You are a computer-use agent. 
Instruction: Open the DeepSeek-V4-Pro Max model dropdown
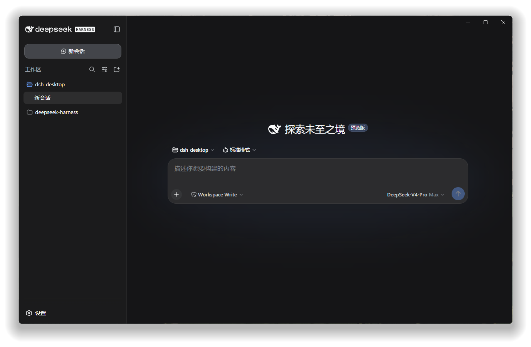point(416,194)
